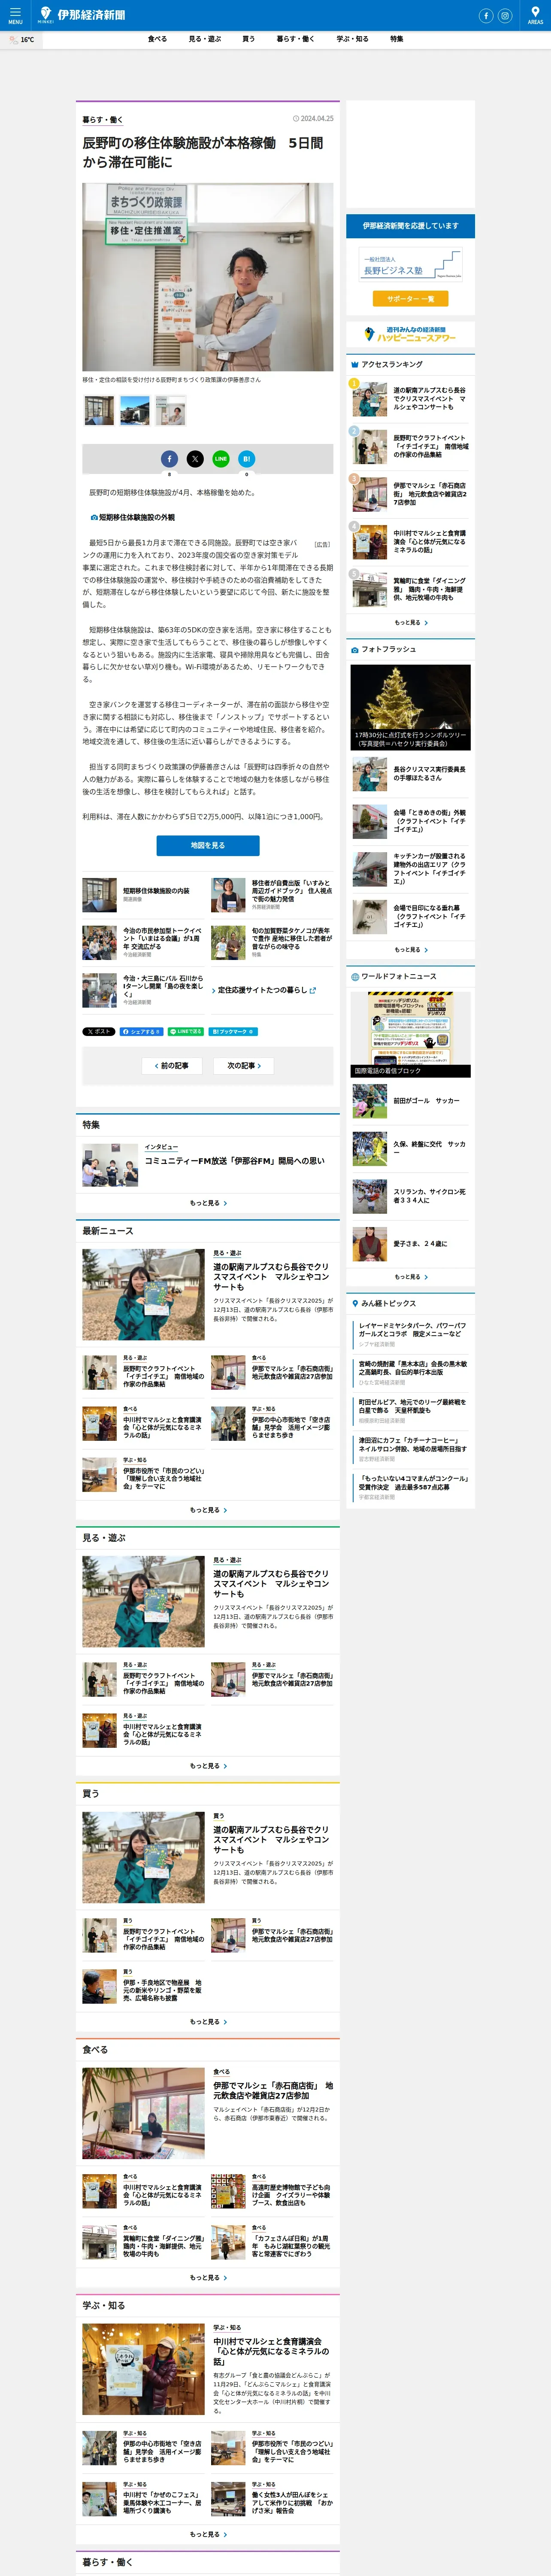Select the first small photo thumbnail under article image

(99, 410)
